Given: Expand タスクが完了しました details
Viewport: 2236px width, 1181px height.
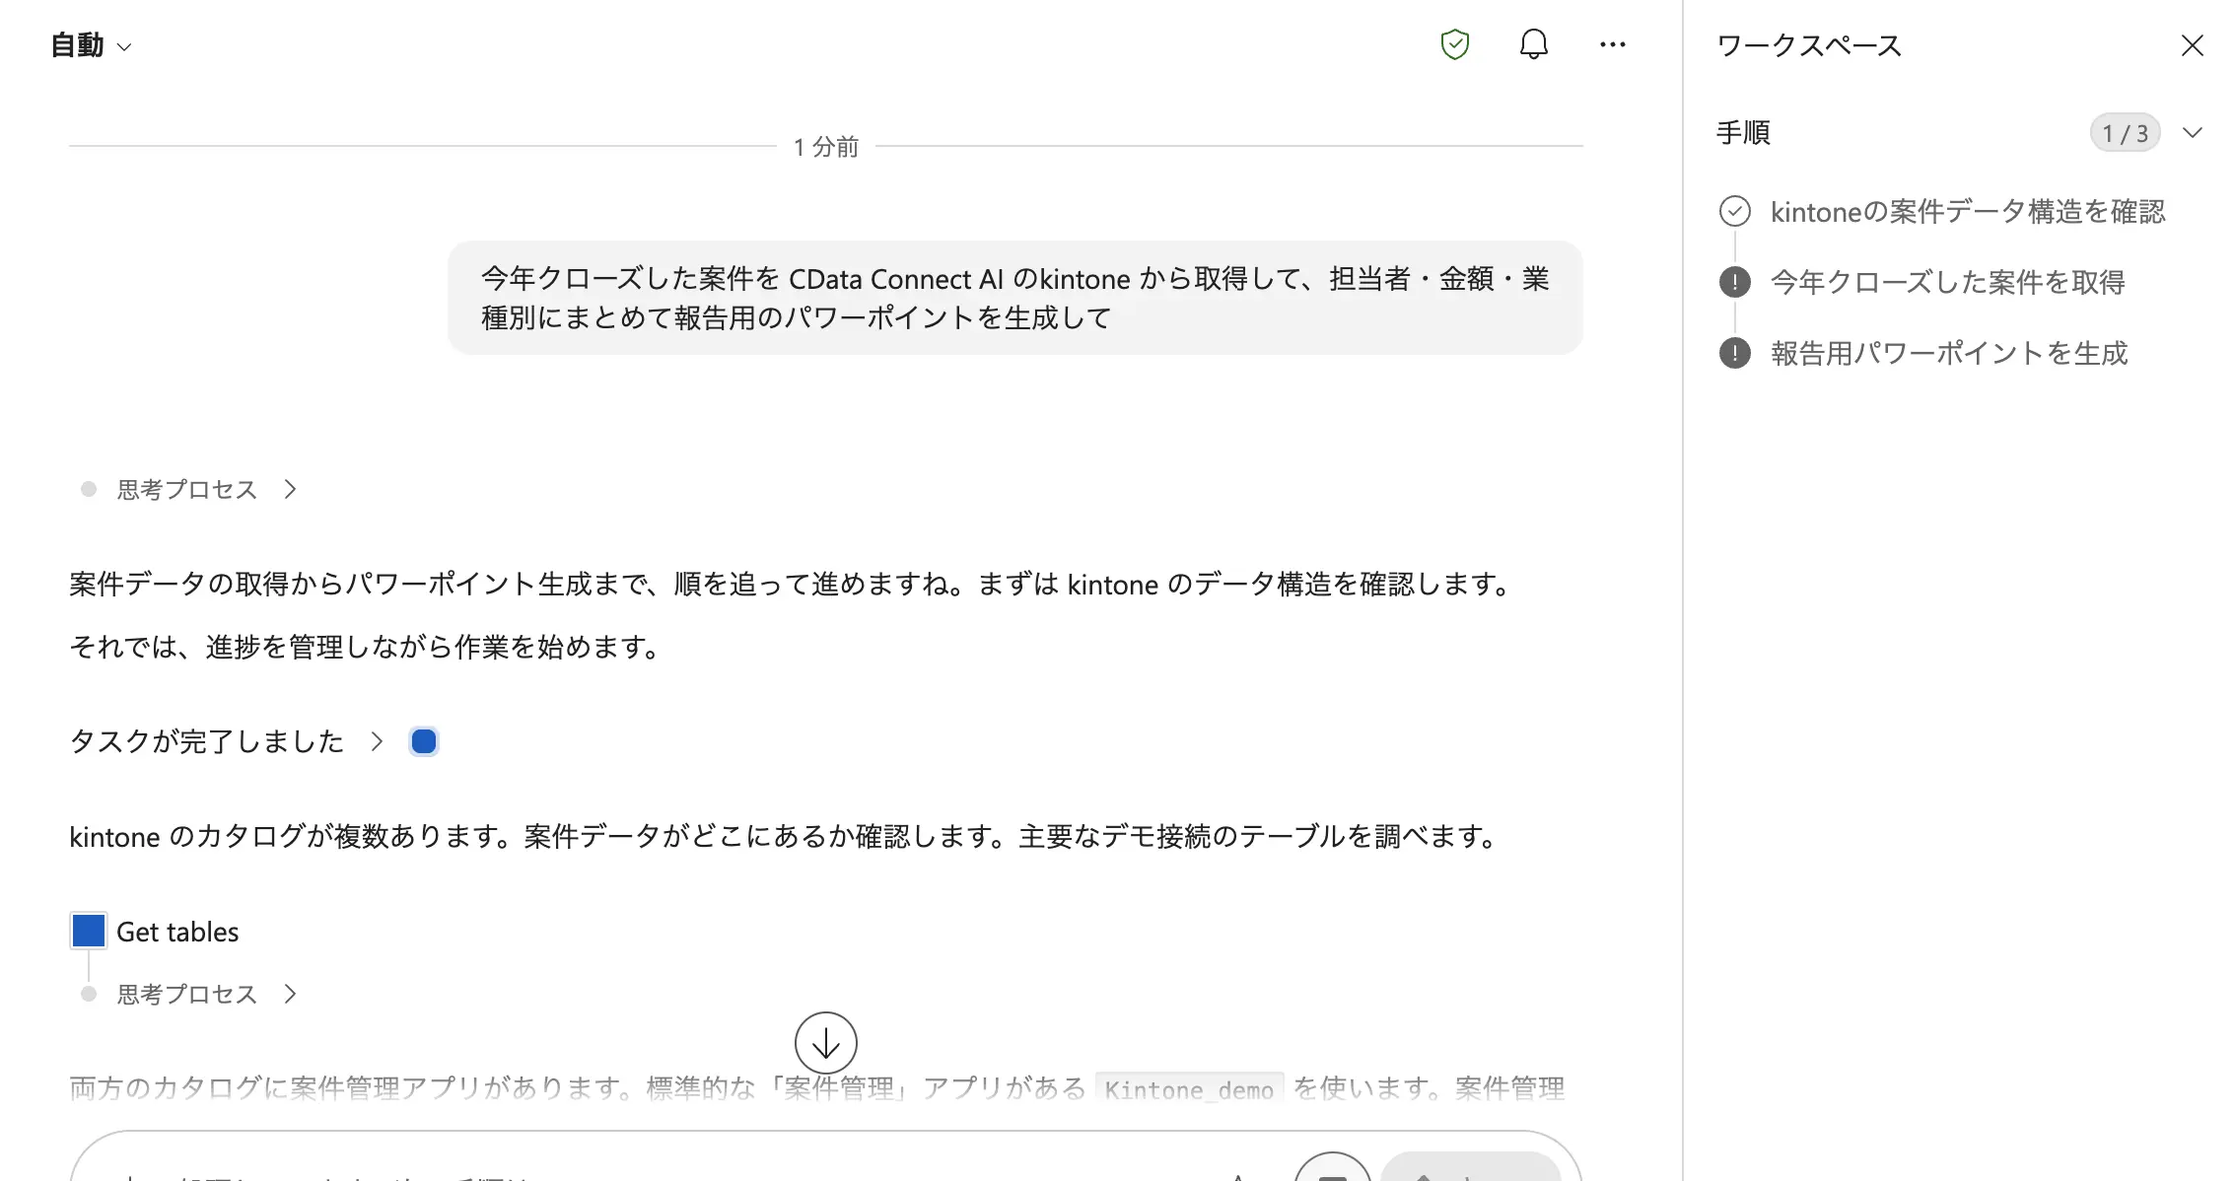Looking at the screenshot, I should click(226, 741).
